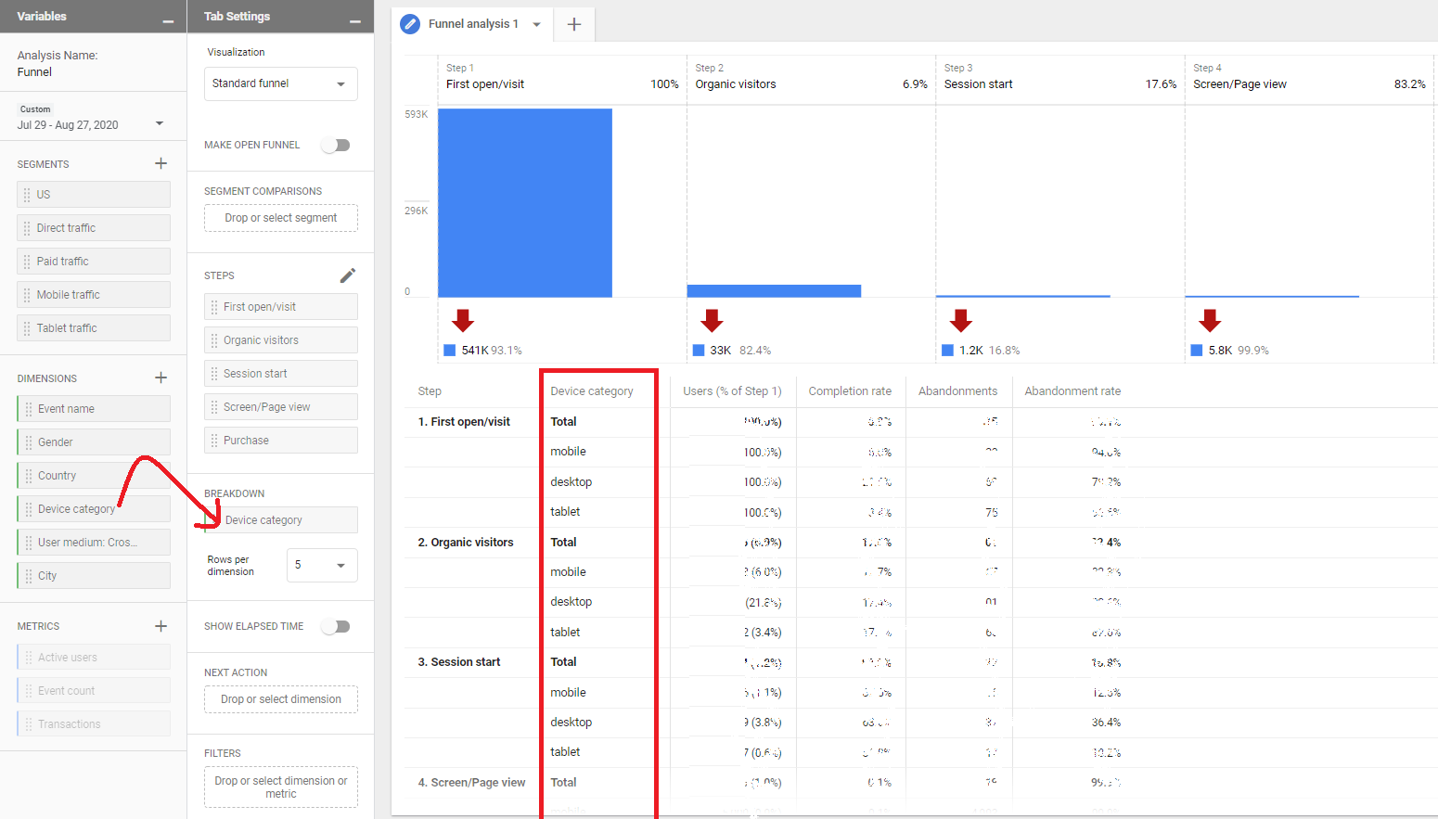Click Device category column header
This screenshot has height=819, width=1438.
[592, 391]
